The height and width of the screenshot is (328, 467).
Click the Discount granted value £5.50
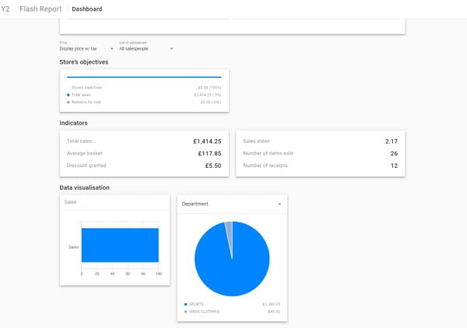pos(213,166)
